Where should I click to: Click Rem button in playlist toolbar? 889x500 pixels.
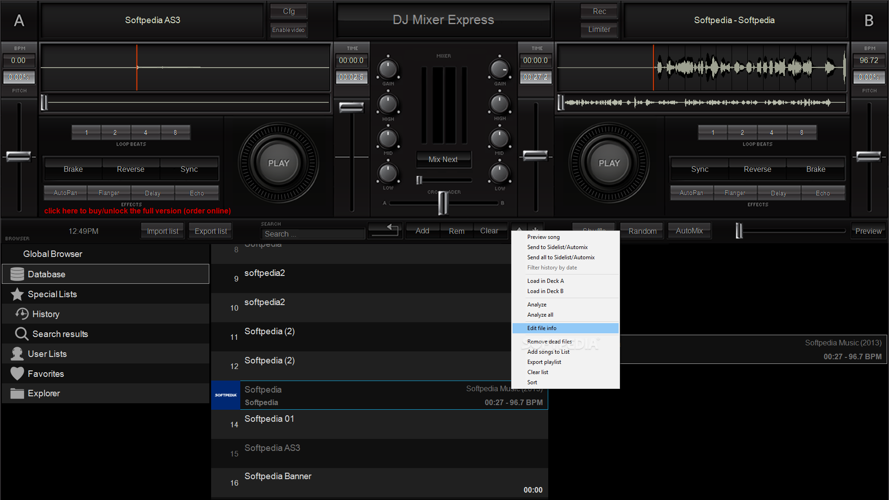[457, 231]
